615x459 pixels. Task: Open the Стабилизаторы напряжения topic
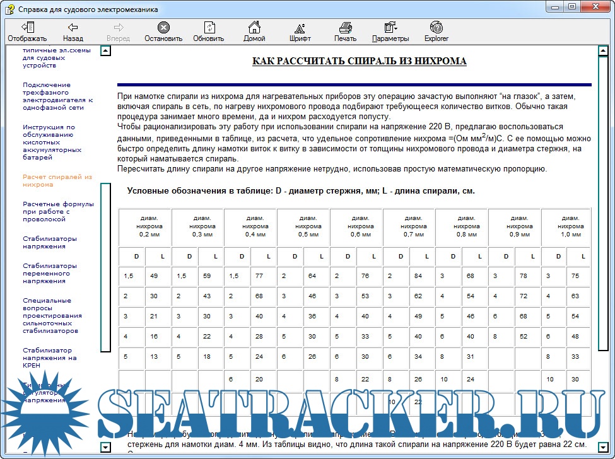50,243
